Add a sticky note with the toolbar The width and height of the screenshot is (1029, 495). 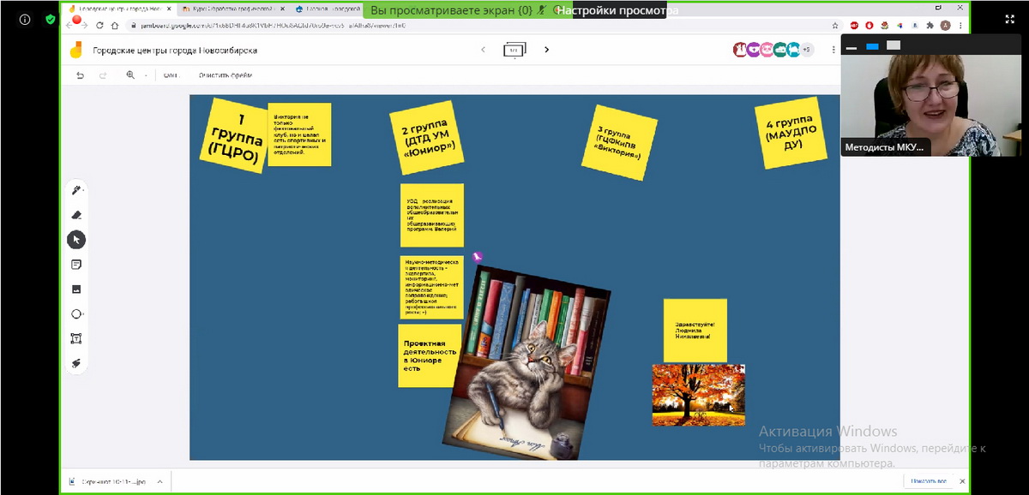[76, 265]
